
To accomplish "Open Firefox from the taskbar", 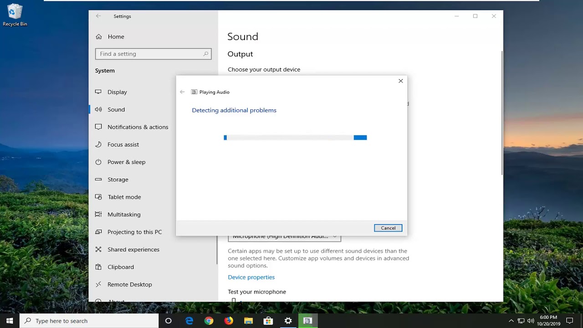I will pos(229,321).
